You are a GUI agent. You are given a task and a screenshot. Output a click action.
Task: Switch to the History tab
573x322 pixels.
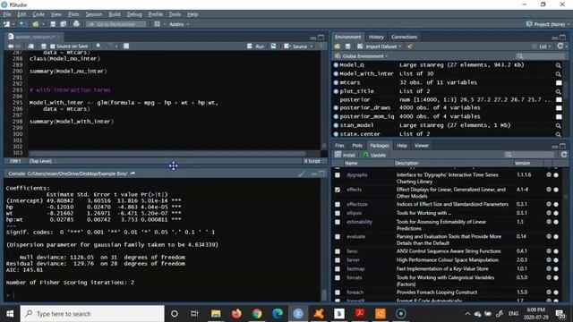(376, 37)
